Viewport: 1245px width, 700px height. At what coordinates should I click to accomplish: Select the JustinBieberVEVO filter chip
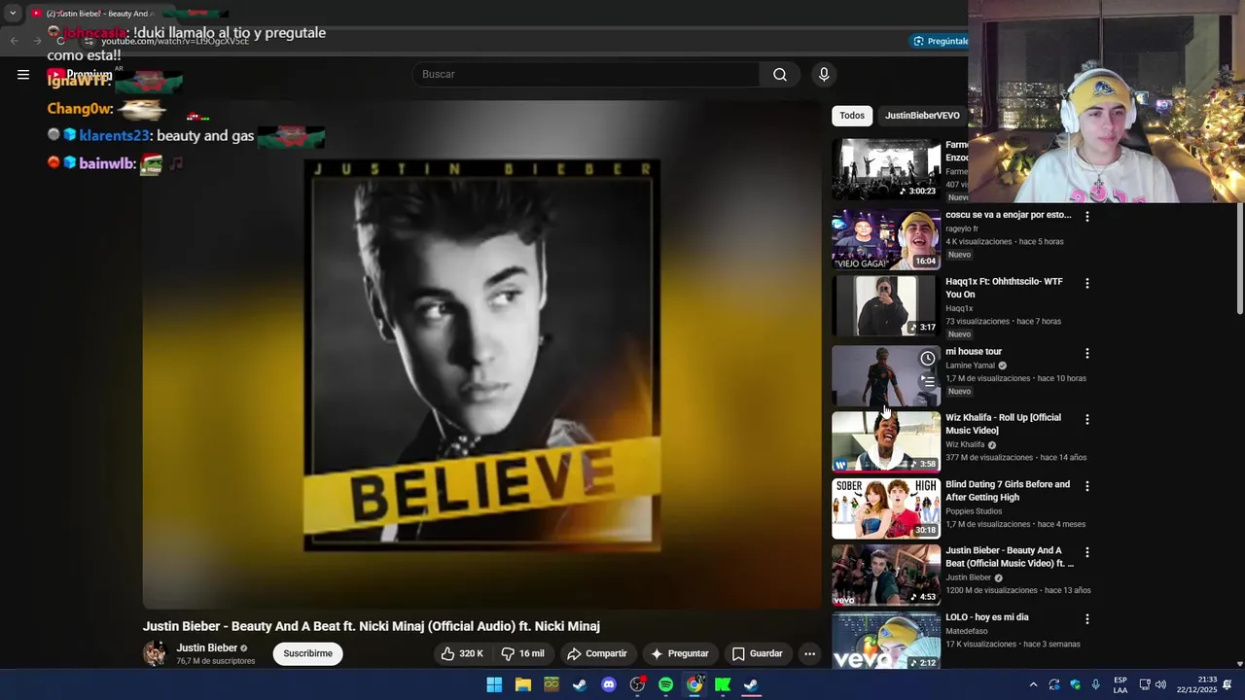[x=922, y=116]
